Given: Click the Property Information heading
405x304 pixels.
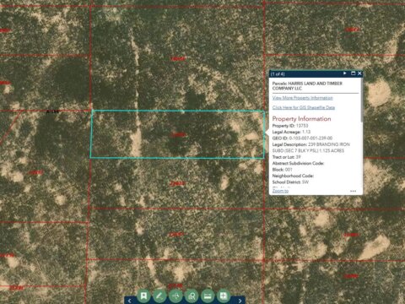Looking at the screenshot, I should coord(301,119).
